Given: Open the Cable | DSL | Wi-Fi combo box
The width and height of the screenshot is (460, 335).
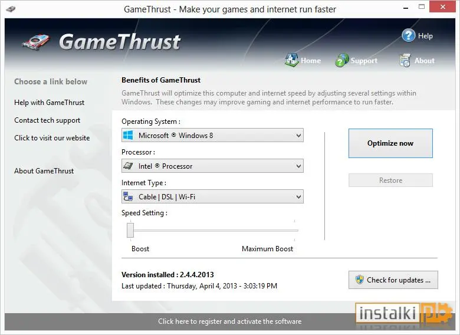Looking at the screenshot, I should click(x=212, y=196).
